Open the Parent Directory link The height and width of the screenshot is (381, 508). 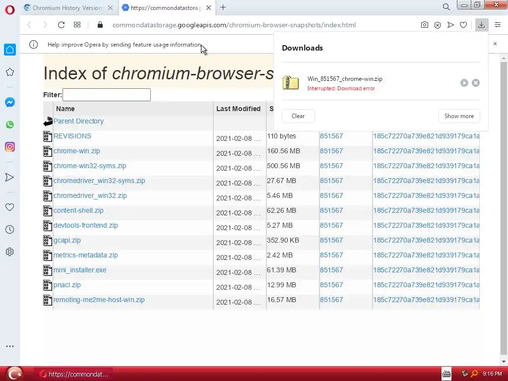(x=78, y=121)
